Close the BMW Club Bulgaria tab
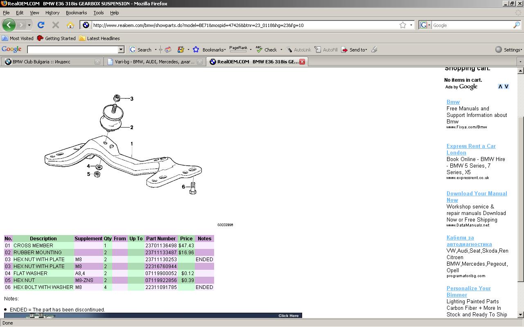This screenshot has width=524, height=327. (97, 62)
